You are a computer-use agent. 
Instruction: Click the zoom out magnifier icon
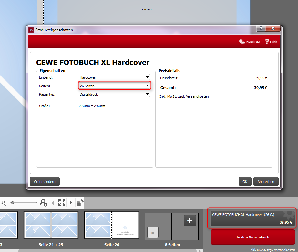[4, 203]
